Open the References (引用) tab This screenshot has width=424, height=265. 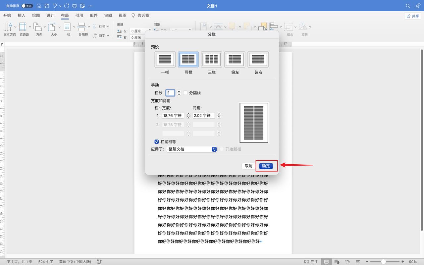point(79,16)
